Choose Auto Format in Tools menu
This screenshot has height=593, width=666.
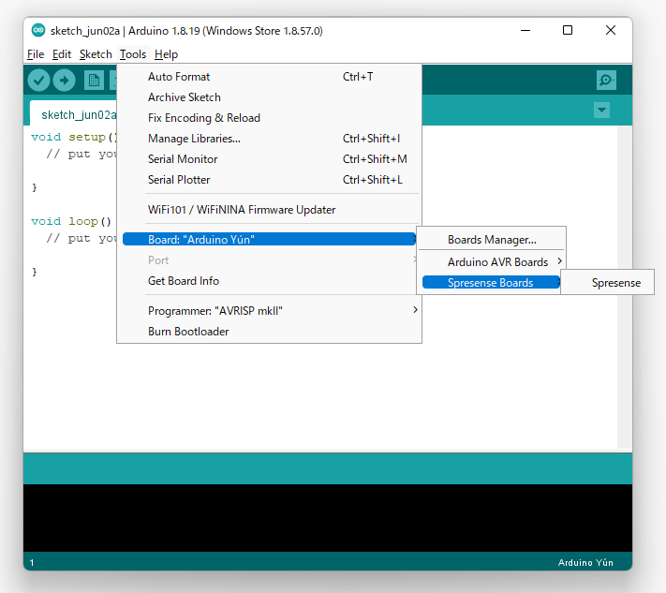(179, 77)
